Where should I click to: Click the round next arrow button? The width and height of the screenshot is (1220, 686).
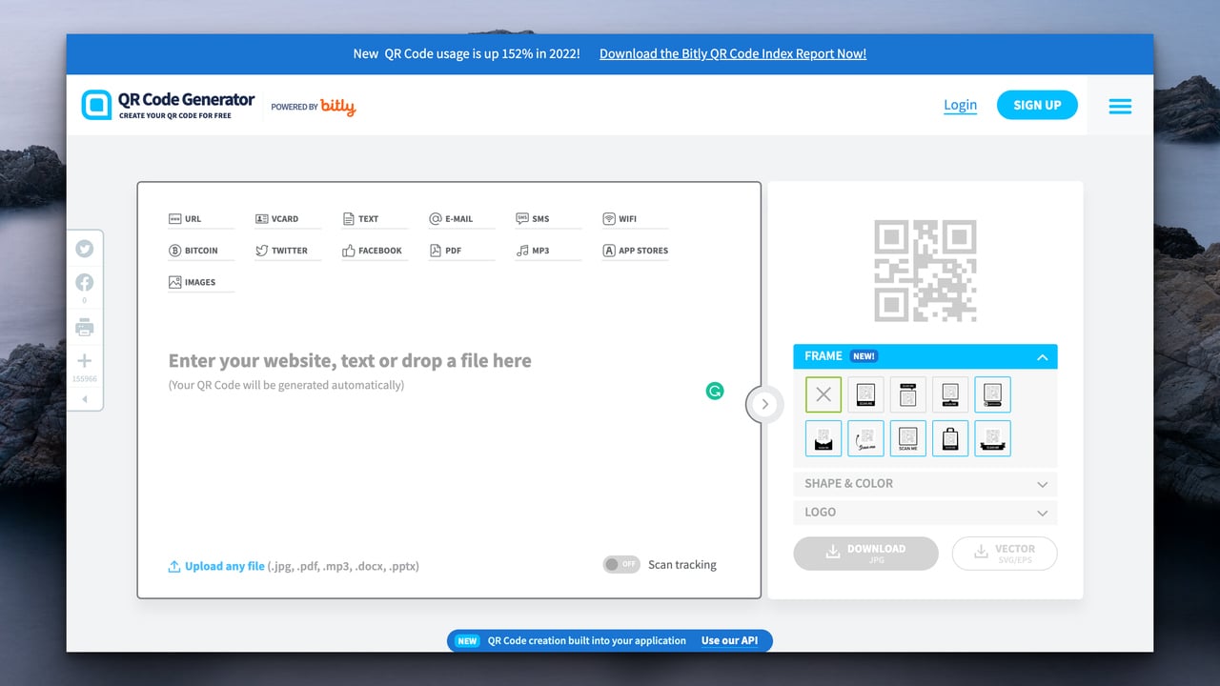click(763, 404)
